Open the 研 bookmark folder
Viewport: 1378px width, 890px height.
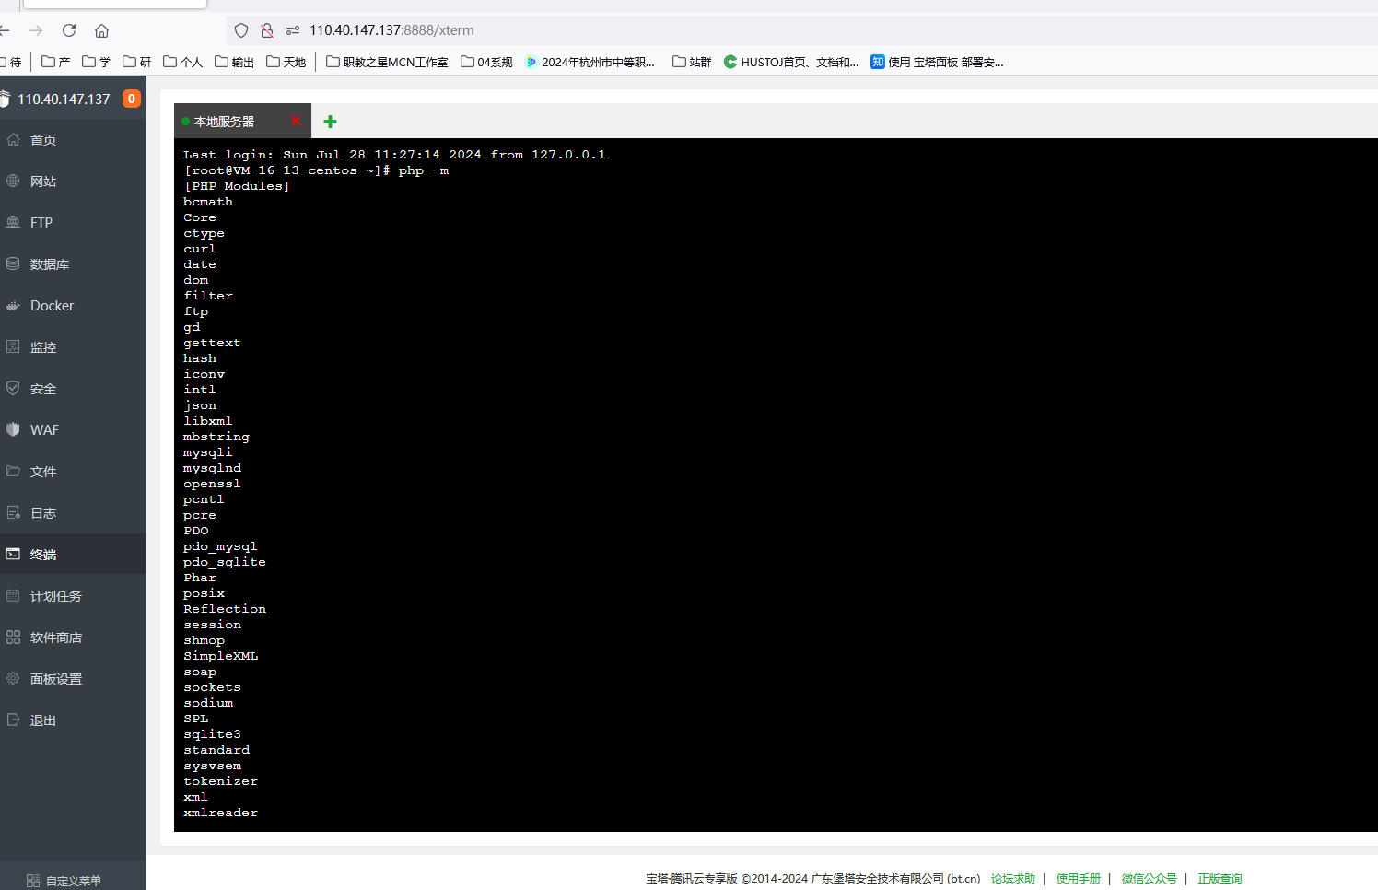137,62
